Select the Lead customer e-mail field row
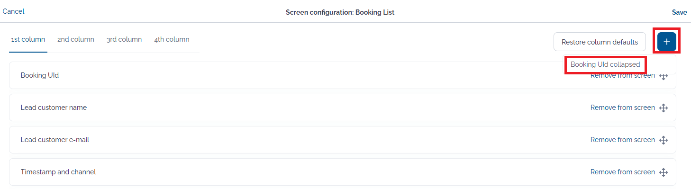This screenshot has height=189, width=691. pyautogui.click(x=343, y=140)
